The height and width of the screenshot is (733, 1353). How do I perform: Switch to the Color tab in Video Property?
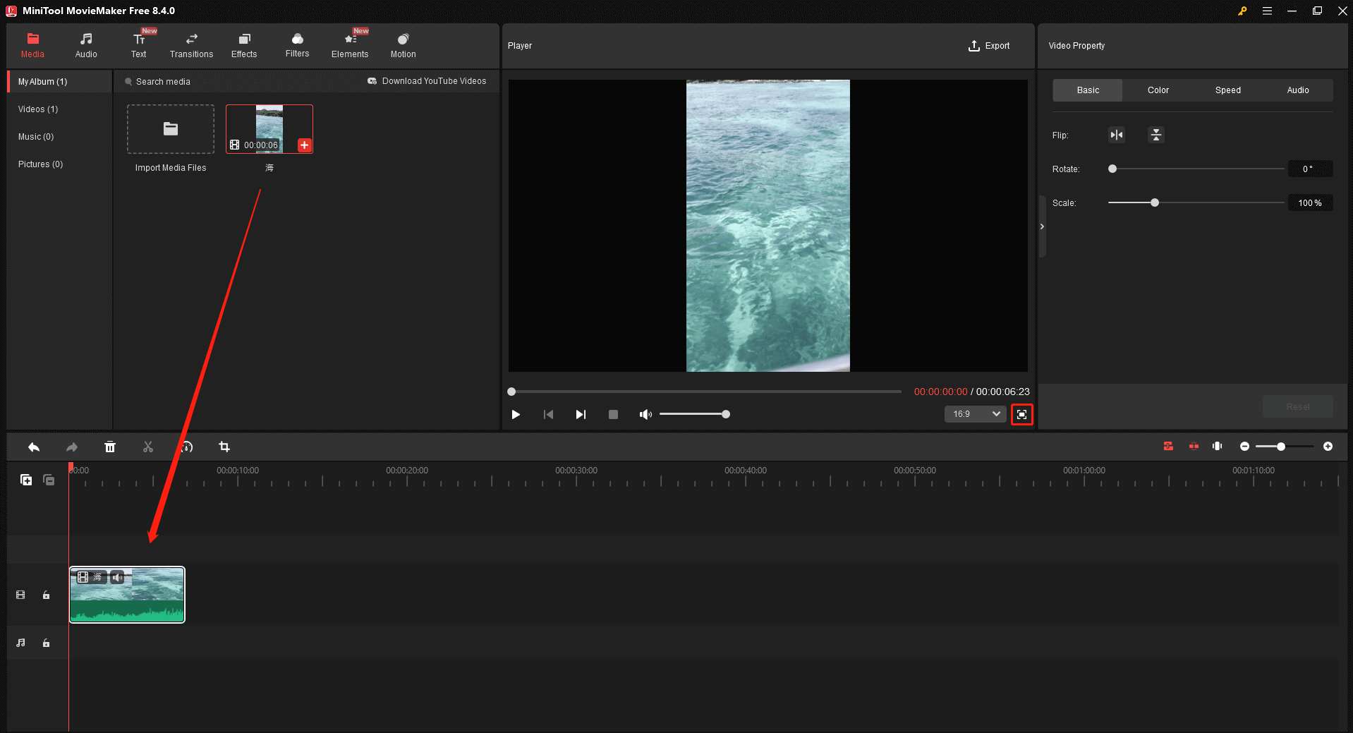coord(1158,90)
